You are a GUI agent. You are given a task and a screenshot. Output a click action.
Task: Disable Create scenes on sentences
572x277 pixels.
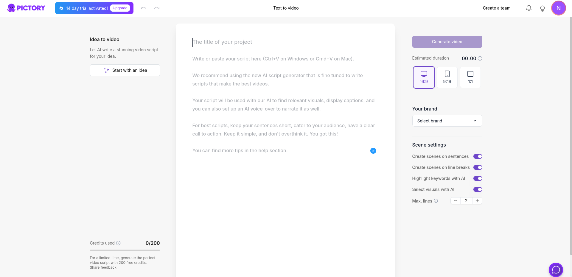478,156
